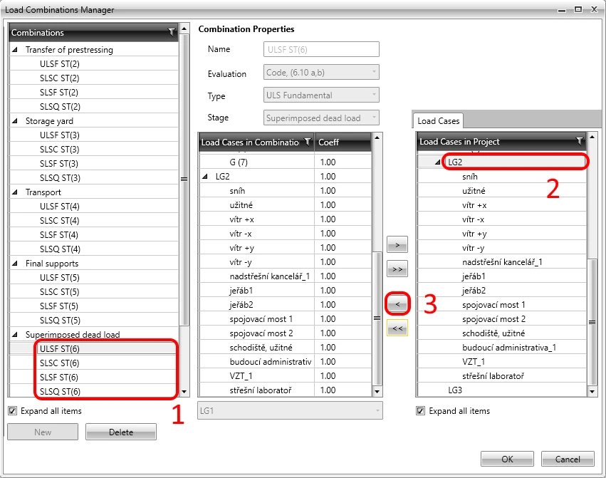Open the Type dropdown showing ULS Fundamental
This screenshot has width=606, height=478.
click(321, 95)
